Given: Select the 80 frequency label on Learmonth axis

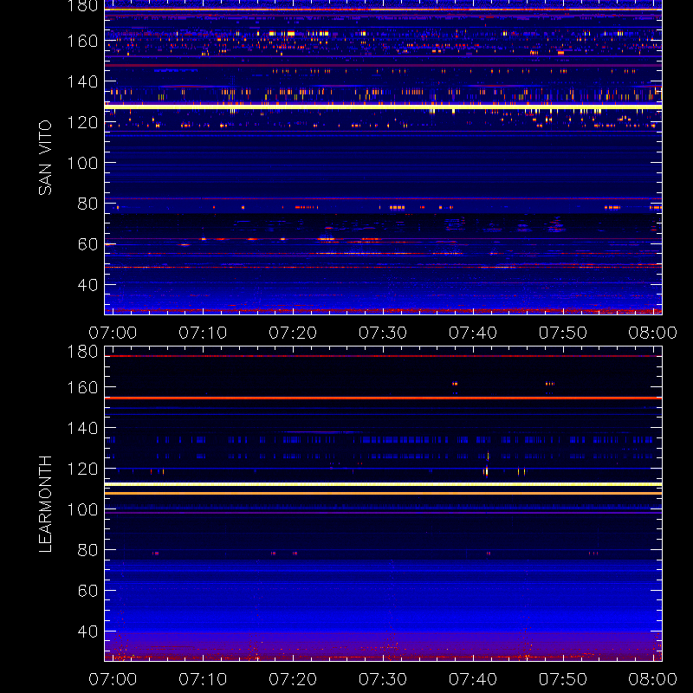Looking at the screenshot, I should click(x=88, y=550).
